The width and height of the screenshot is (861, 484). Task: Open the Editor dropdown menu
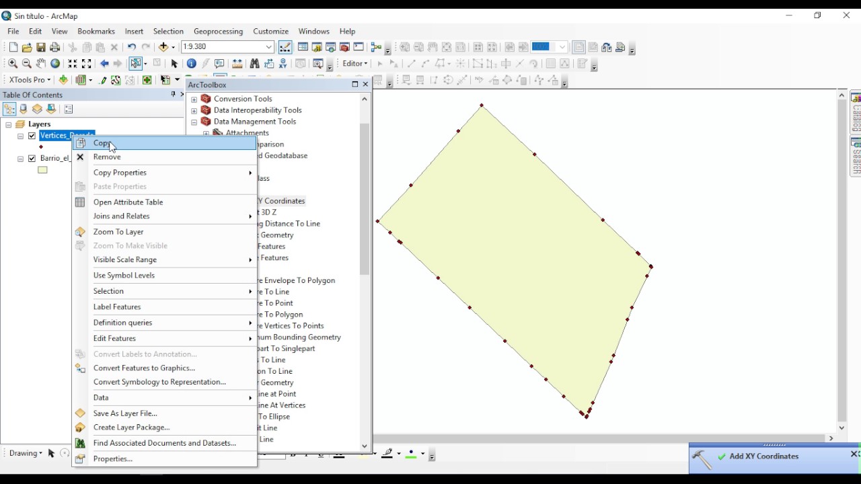coord(355,64)
